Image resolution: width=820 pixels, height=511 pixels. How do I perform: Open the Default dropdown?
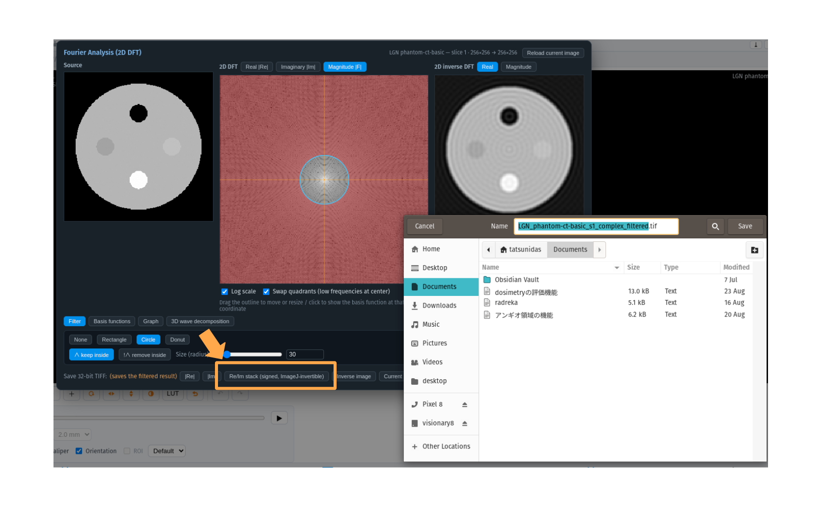[x=167, y=451]
